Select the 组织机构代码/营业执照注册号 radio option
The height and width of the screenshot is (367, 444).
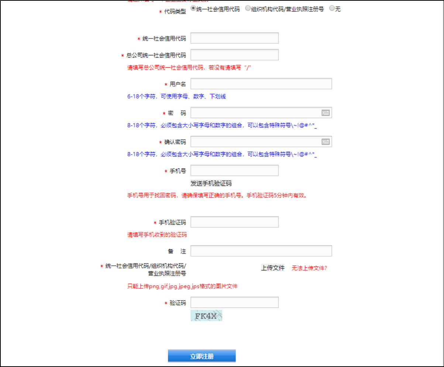pyautogui.click(x=248, y=8)
